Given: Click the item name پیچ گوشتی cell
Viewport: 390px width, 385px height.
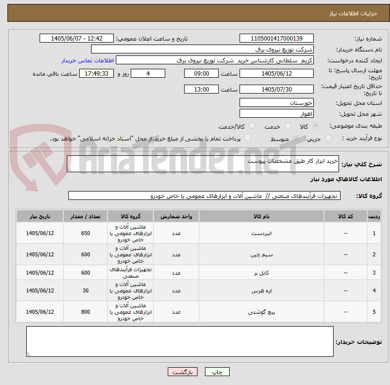Looking at the screenshot, I should click(x=261, y=312).
